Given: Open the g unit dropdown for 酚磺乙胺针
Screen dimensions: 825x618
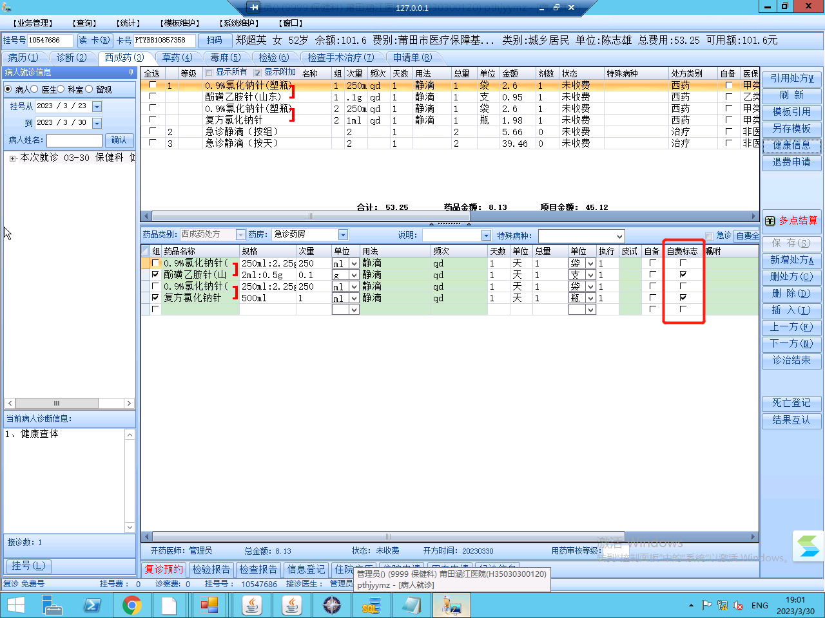Looking at the screenshot, I should [x=354, y=275].
